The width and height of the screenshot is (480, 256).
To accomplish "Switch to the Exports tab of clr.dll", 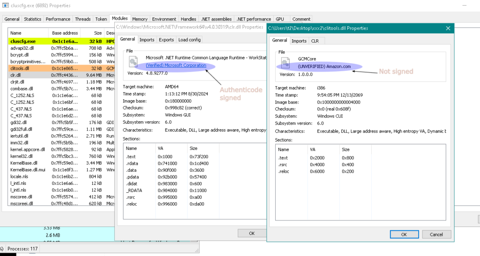I will click(x=166, y=40).
